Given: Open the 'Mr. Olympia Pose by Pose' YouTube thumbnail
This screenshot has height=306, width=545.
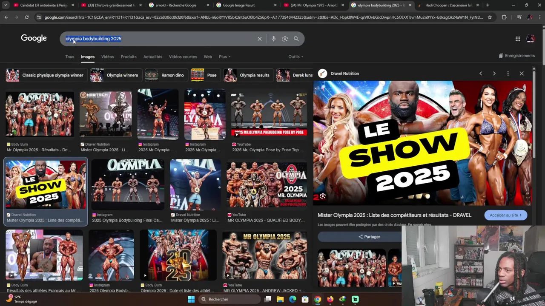Looking at the screenshot, I should click(269, 114).
